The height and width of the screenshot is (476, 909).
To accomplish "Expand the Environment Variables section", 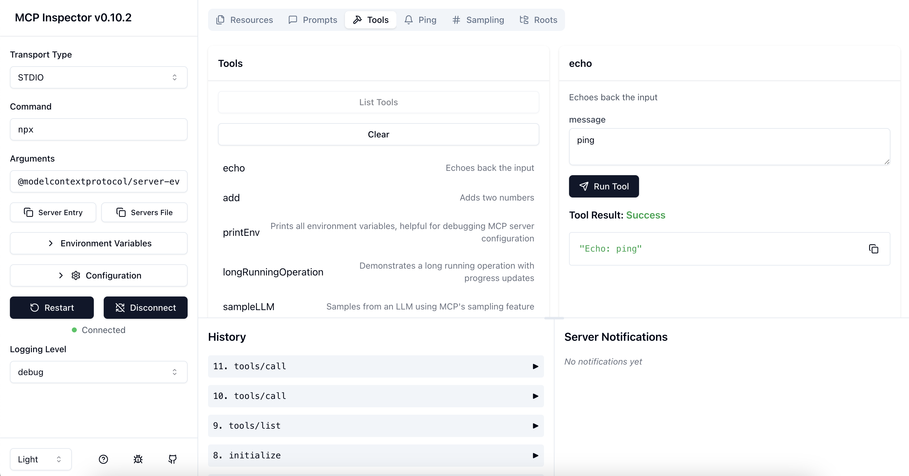I will pos(98,243).
